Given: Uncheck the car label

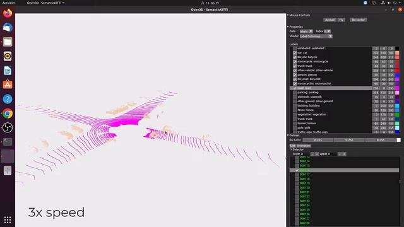Looking at the screenshot, I should click(x=295, y=53).
